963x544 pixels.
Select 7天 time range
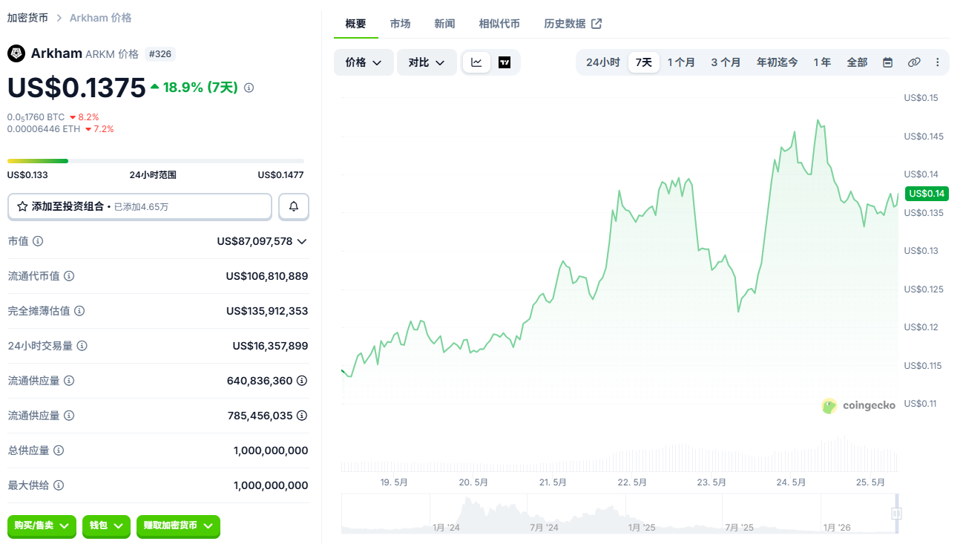644,62
